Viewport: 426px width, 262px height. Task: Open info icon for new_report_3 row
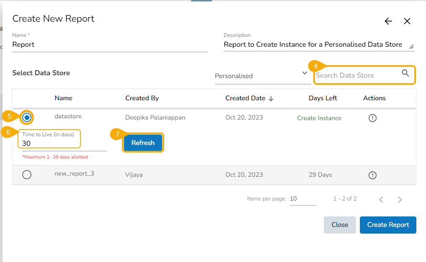pos(372,175)
